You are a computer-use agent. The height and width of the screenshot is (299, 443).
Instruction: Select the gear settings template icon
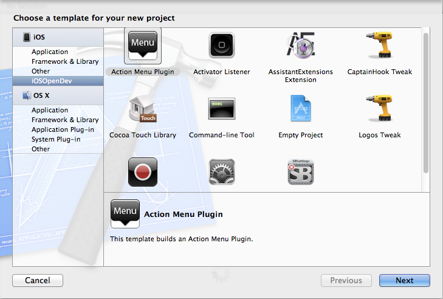[x=222, y=172]
